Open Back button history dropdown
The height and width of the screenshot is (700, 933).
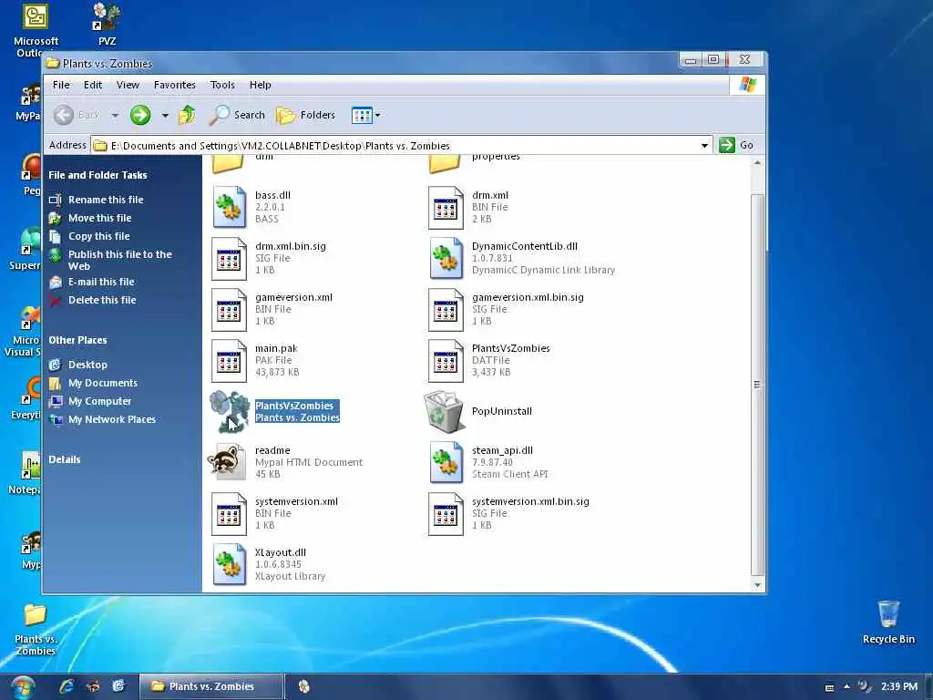point(115,116)
